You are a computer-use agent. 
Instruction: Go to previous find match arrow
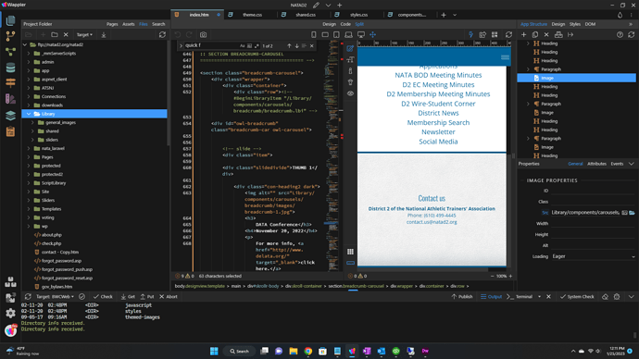point(289,45)
